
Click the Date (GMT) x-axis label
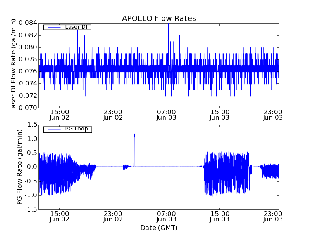[x=159, y=228]
